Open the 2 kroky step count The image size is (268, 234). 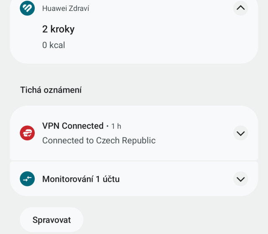tap(58, 29)
